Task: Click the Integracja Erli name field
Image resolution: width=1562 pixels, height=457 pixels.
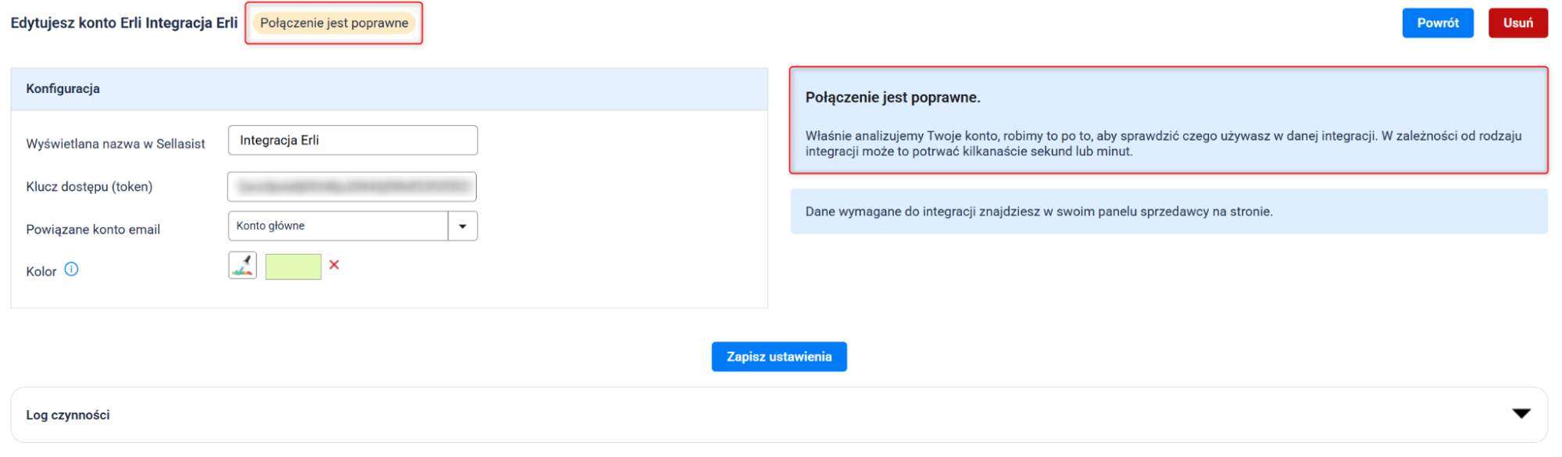Action: pyautogui.click(x=352, y=141)
